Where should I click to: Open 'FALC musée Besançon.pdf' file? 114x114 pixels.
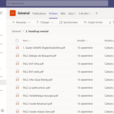[x=37, y=103]
